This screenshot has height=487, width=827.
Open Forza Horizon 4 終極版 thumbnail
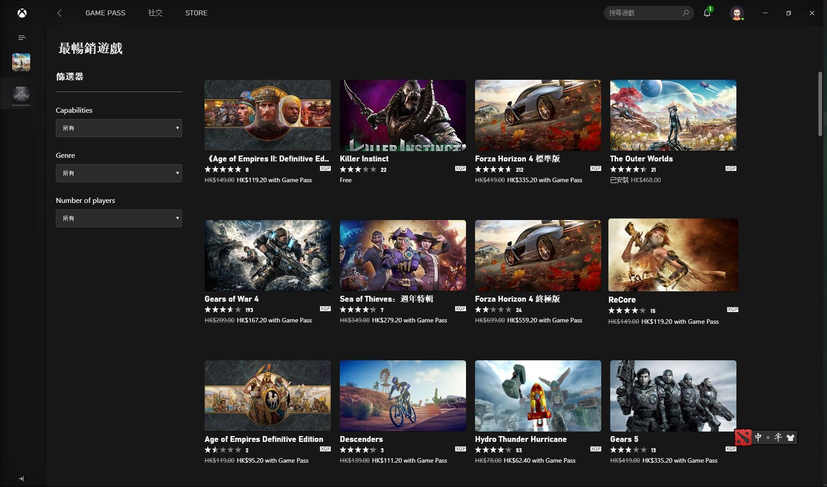tap(538, 256)
